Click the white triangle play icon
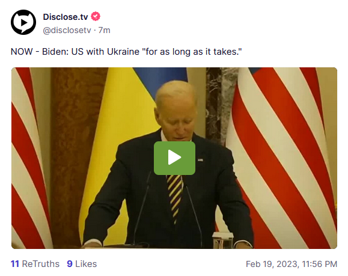 point(174,158)
